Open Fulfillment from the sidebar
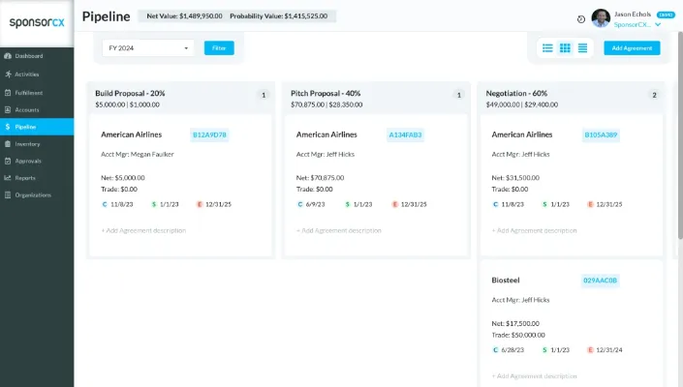The height and width of the screenshot is (387, 683). click(x=28, y=91)
